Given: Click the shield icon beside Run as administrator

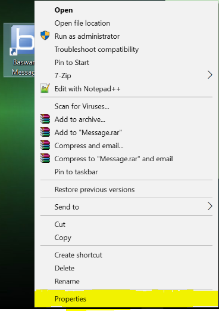Looking at the screenshot, I should tap(45, 35).
